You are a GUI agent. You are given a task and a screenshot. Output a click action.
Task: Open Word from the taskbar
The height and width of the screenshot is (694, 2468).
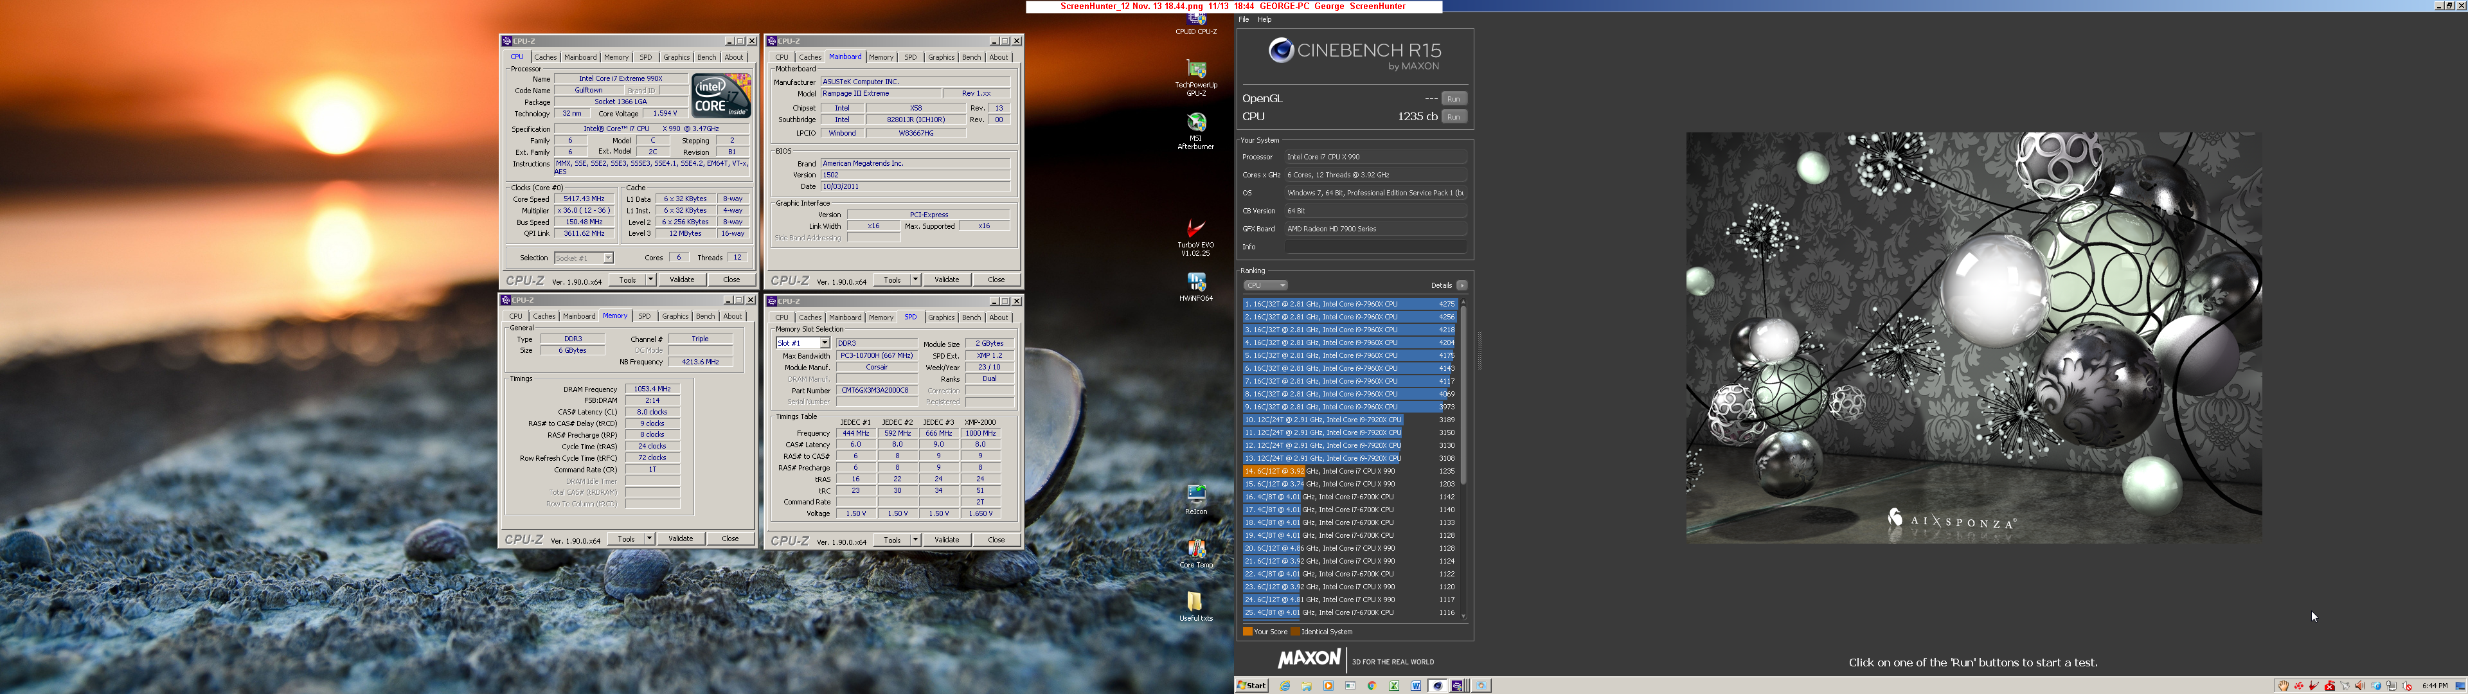click(x=1416, y=686)
